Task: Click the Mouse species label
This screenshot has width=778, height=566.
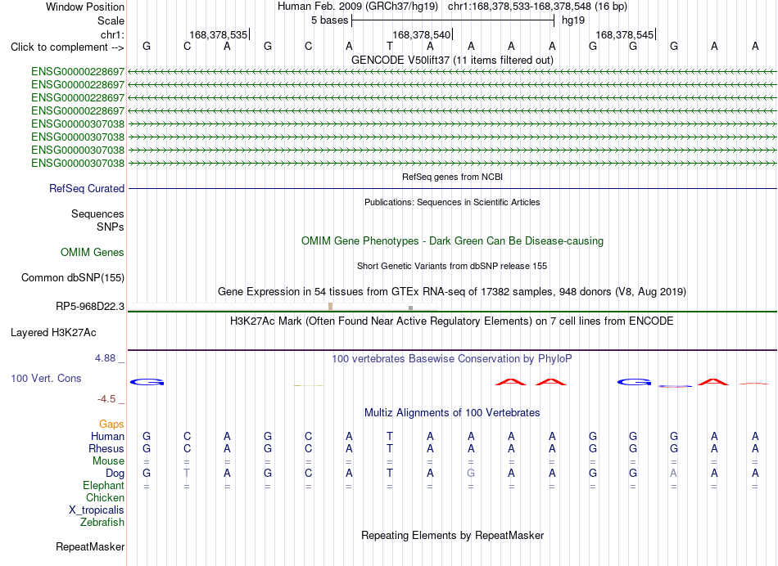Action: (x=108, y=461)
